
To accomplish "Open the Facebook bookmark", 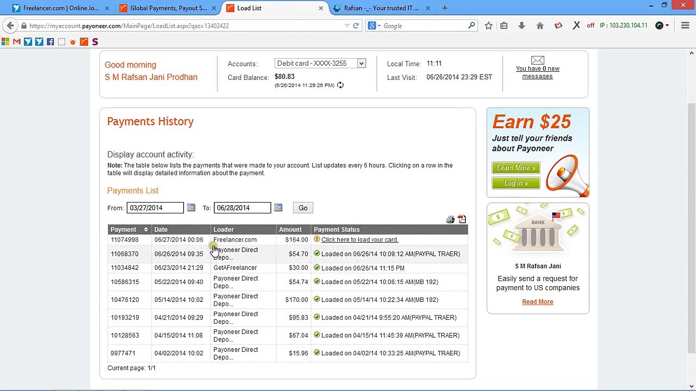I will [x=50, y=42].
